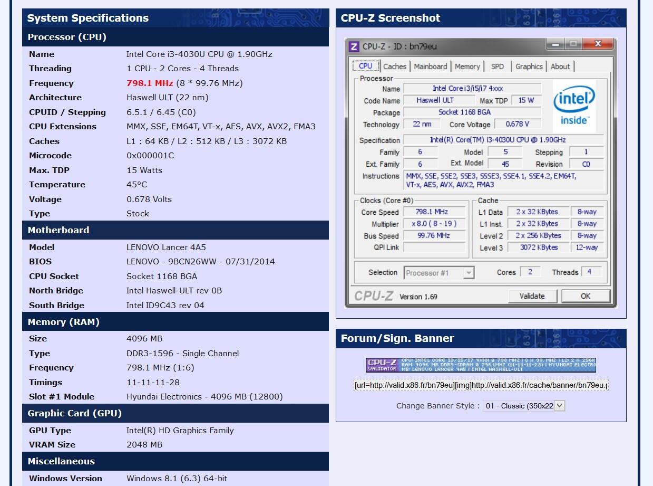Click the 45°C temperature value
This screenshot has width=653, height=486.
coord(137,185)
